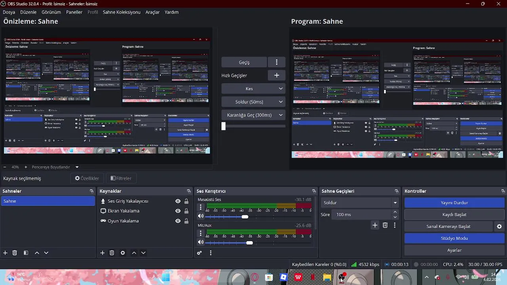This screenshot has width=507, height=285.
Task: Lock the Ses Giriş Yakalayıcısı source
Action: coord(186,201)
